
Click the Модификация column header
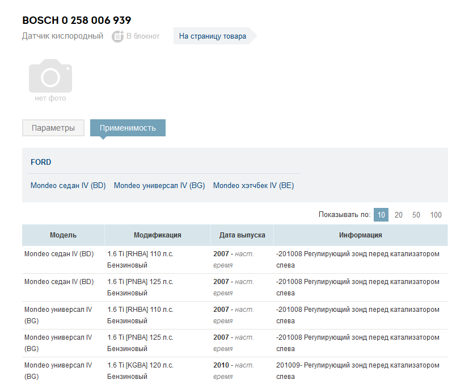(158, 235)
